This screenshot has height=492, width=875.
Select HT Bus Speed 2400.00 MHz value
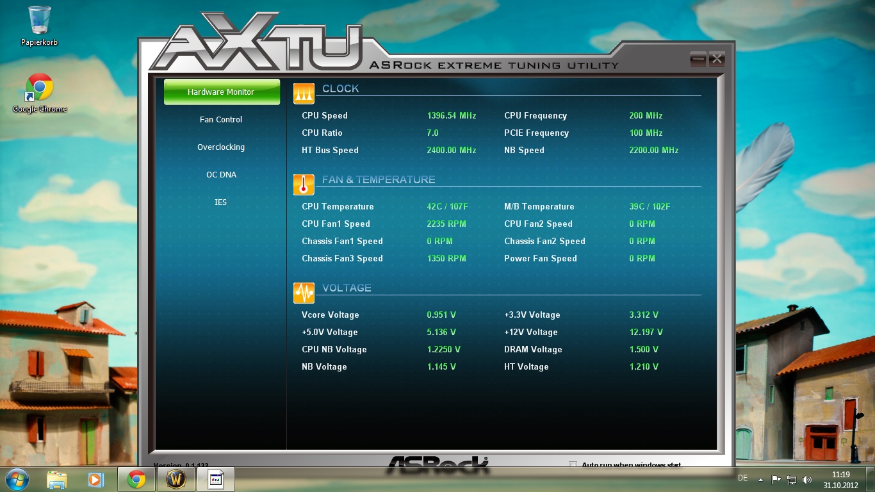(x=452, y=150)
